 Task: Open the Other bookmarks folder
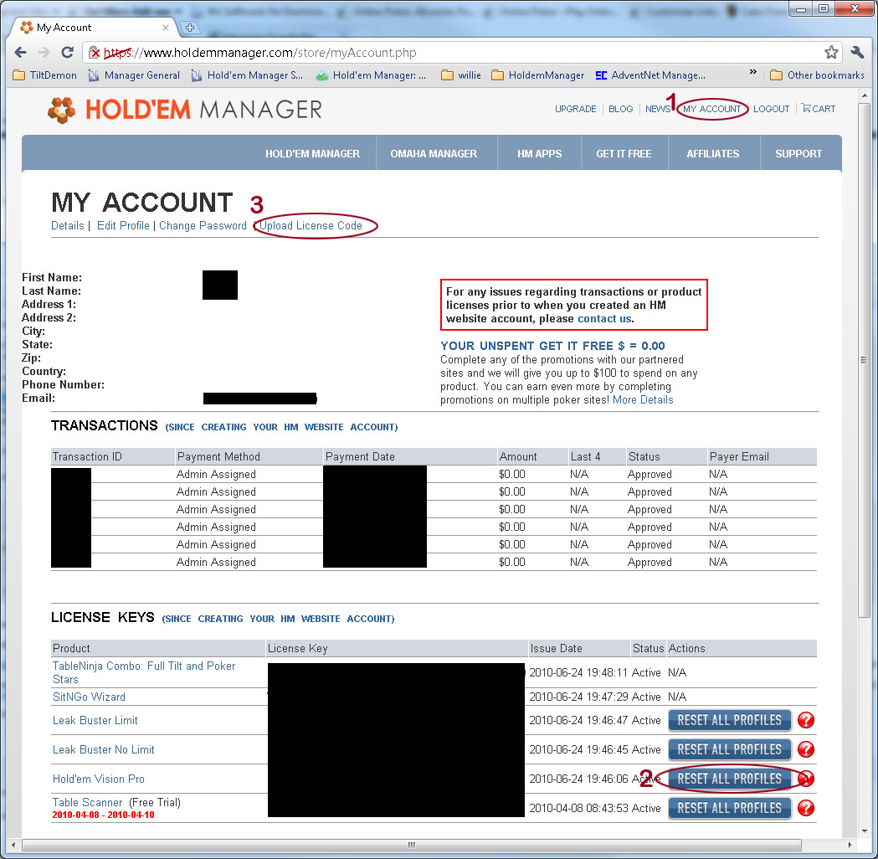817,75
